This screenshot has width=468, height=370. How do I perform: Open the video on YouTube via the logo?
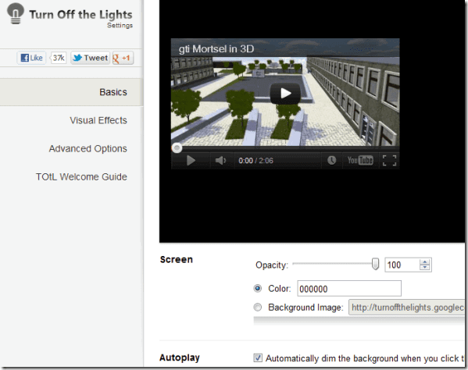coord(360,160)
